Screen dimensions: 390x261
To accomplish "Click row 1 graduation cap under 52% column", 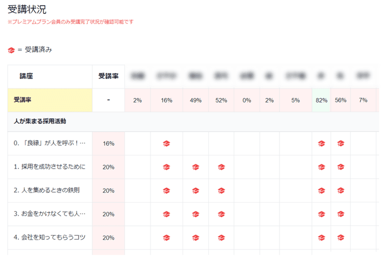I will click(x=221, y=167).
